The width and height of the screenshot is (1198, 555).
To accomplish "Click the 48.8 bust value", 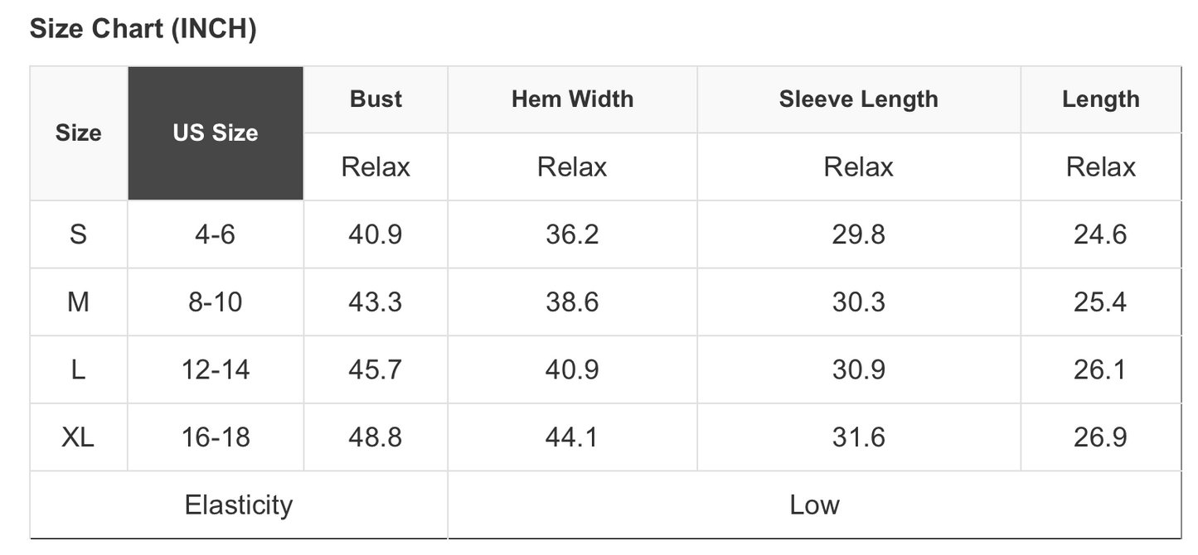I will pyautogui.click(x=376, y=437).
